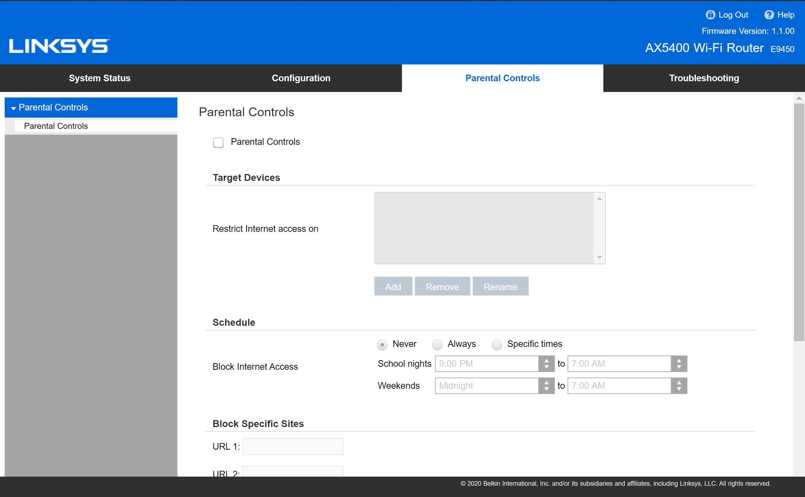
Task: Click the Linksys logo
Action: tap(59, 46)
